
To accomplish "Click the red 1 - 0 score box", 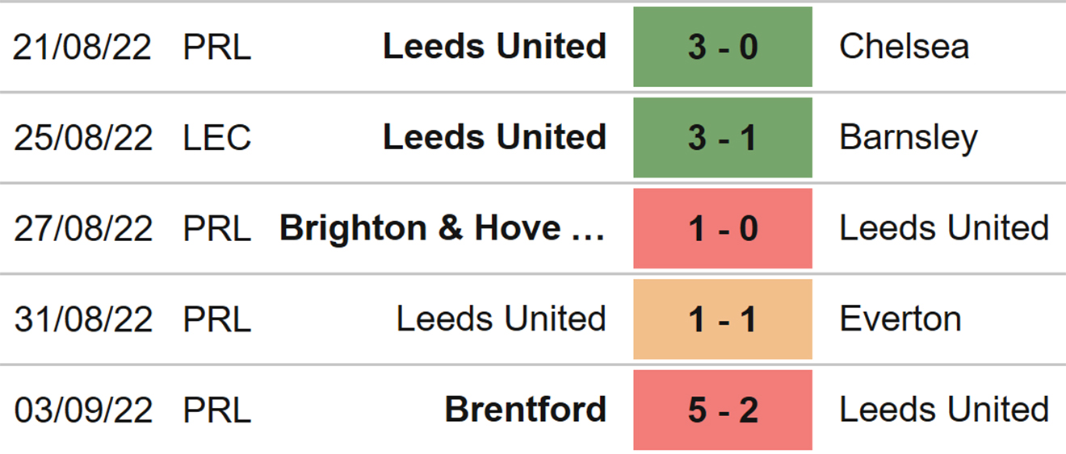I will (x=722, y=229).
